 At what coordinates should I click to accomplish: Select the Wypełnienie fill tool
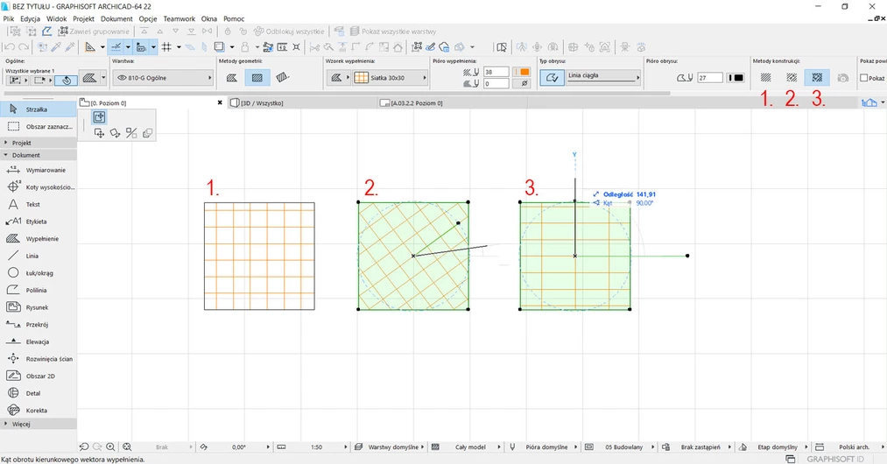(39, 239)
